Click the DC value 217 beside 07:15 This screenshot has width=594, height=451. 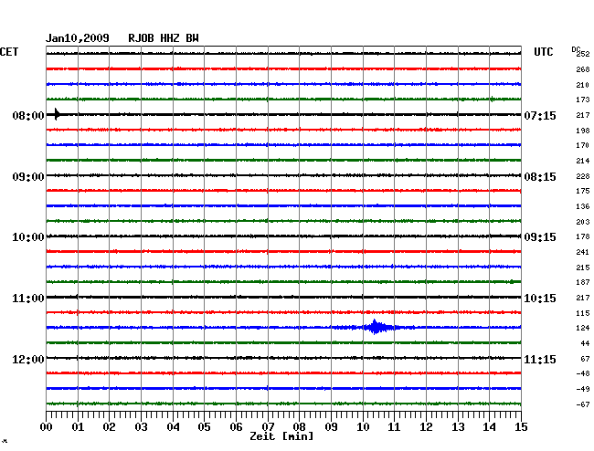(x=583, y=115)
